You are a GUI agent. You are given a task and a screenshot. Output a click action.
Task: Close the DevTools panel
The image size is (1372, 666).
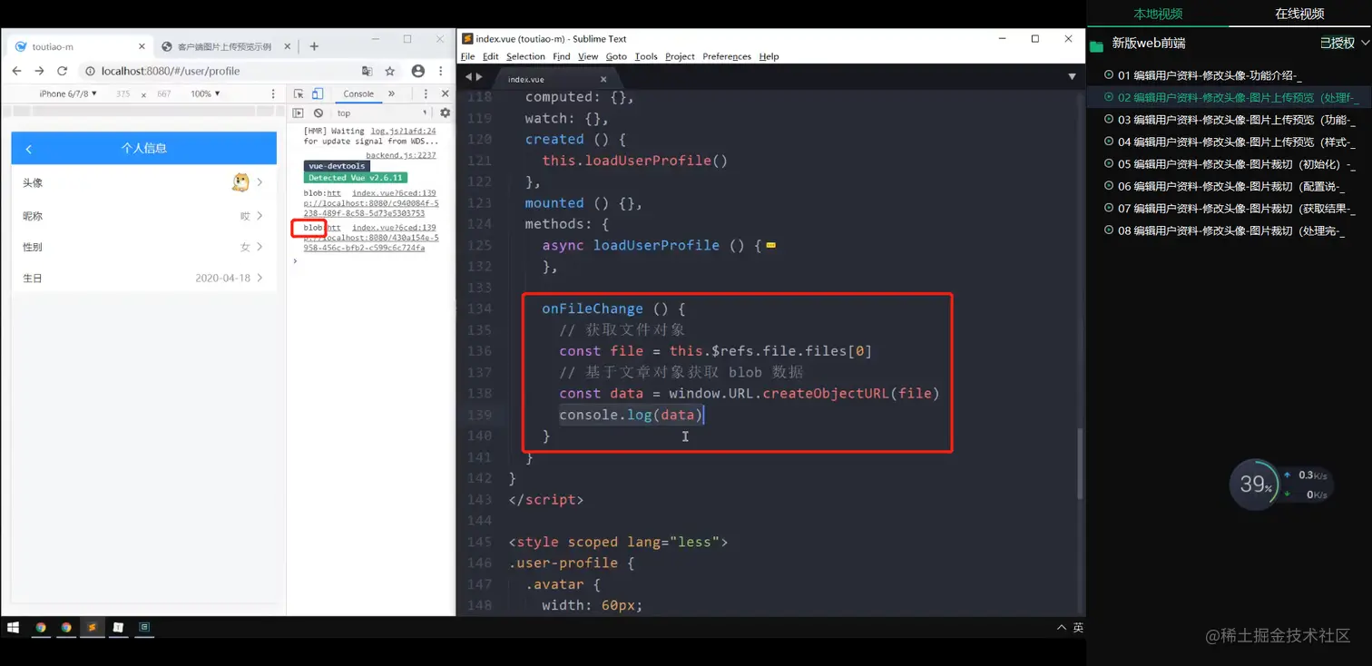tap(445, 93)
